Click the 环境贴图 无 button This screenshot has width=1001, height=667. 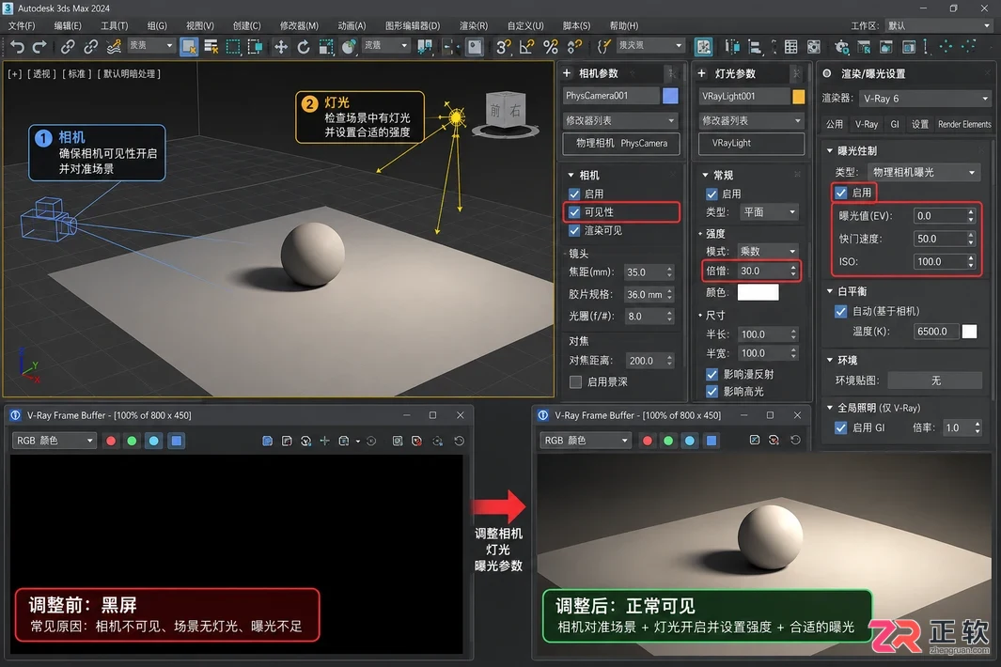tap(934, 380)
